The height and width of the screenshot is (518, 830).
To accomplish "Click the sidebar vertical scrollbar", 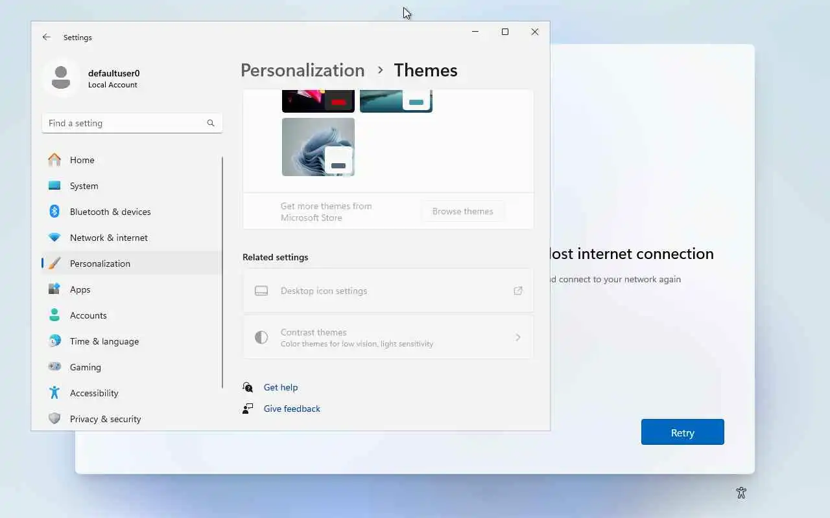I will [222, 272].
